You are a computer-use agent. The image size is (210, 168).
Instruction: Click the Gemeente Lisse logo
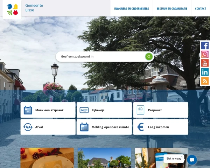pyautogui.click(x=12, y=9)
